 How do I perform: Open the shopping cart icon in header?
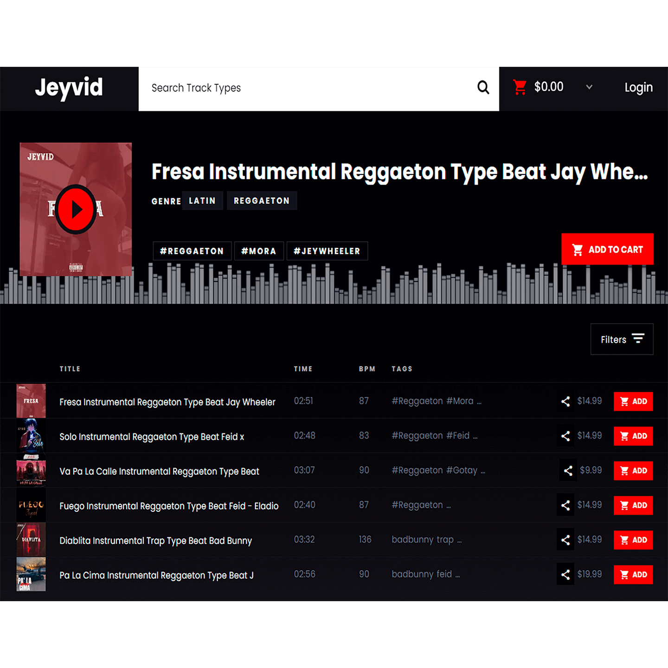tap(520, 87)
